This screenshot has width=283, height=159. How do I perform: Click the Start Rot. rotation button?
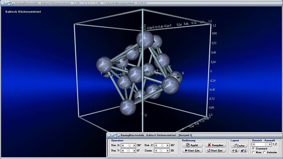[215, 151]
